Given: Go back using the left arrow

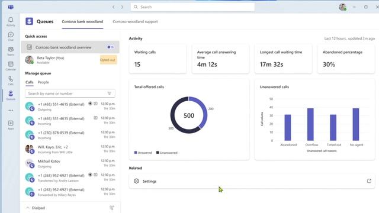Looking at the screenshot, I should pos(113,7).
